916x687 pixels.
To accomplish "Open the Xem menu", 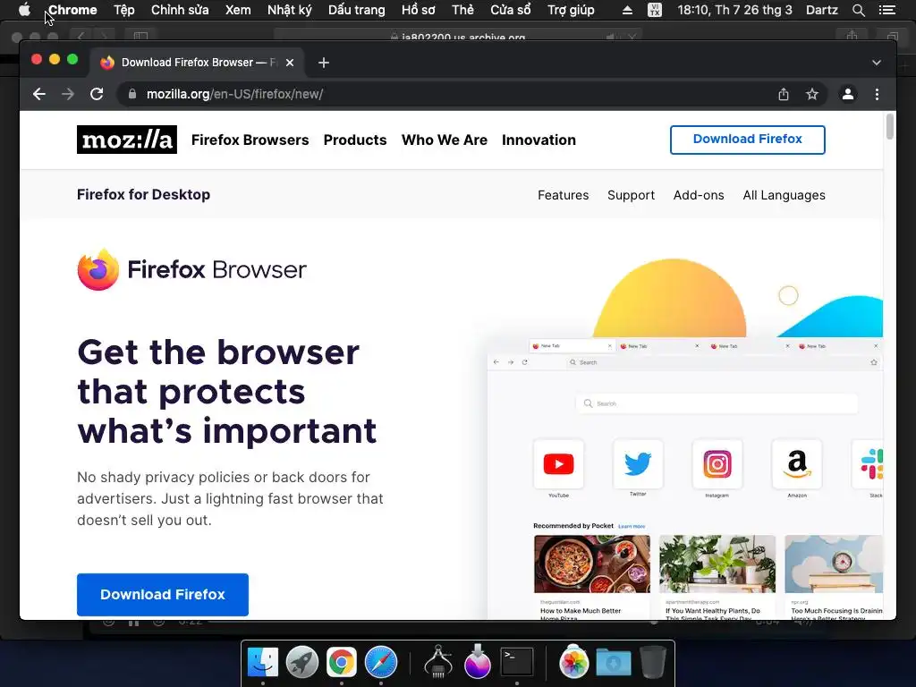I will (238, 10).
